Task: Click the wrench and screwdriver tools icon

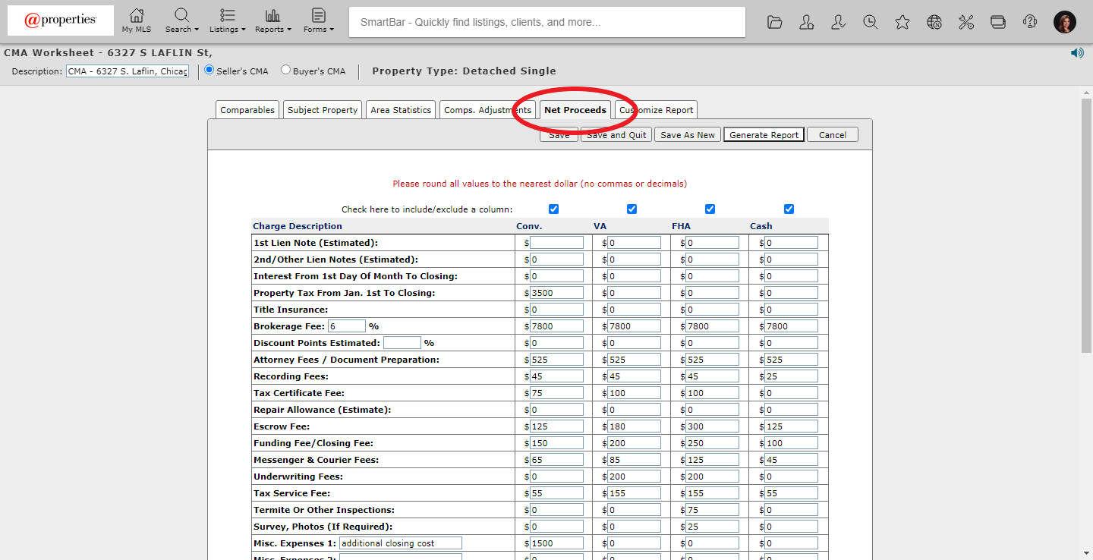Action: (966, 22)
